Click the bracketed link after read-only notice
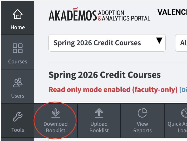This screenshot has height=141, width=187. click(184, 90)
